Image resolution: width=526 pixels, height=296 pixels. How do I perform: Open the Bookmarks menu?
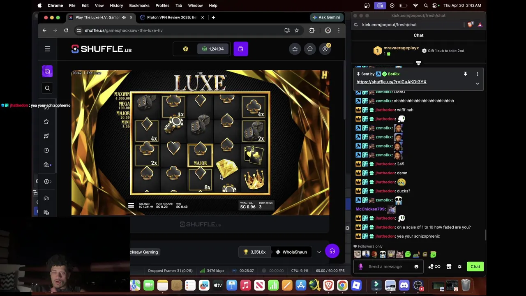point(139,5)
